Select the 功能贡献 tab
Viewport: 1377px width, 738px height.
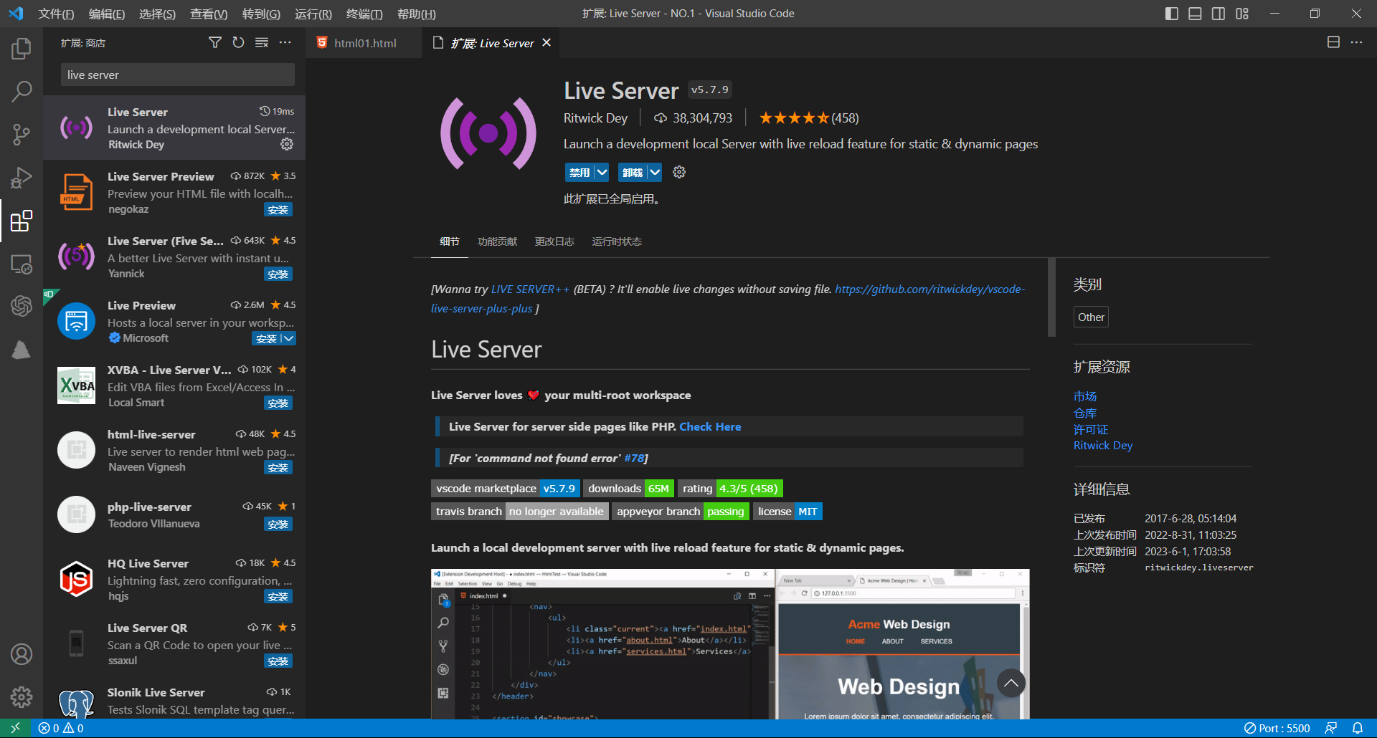(x=497, y=241)
